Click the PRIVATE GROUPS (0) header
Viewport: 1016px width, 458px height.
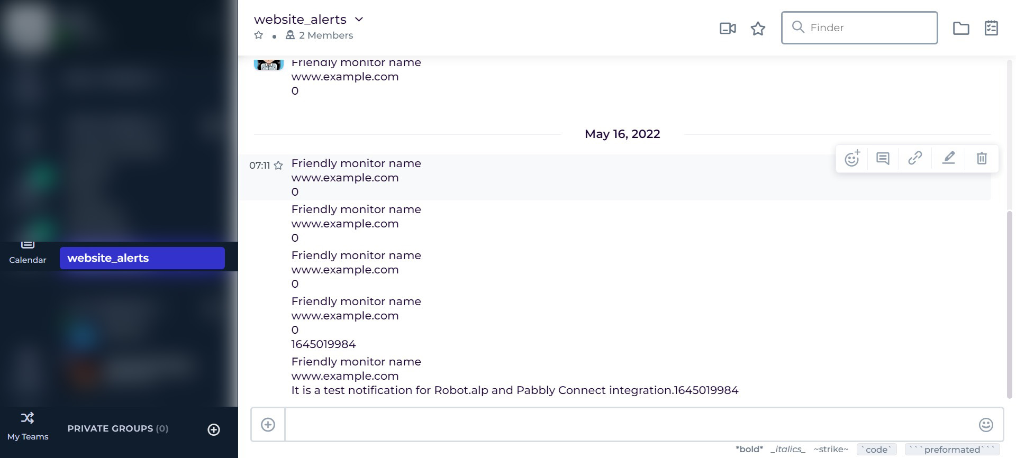pyautogui.click(x=118, y=428)
